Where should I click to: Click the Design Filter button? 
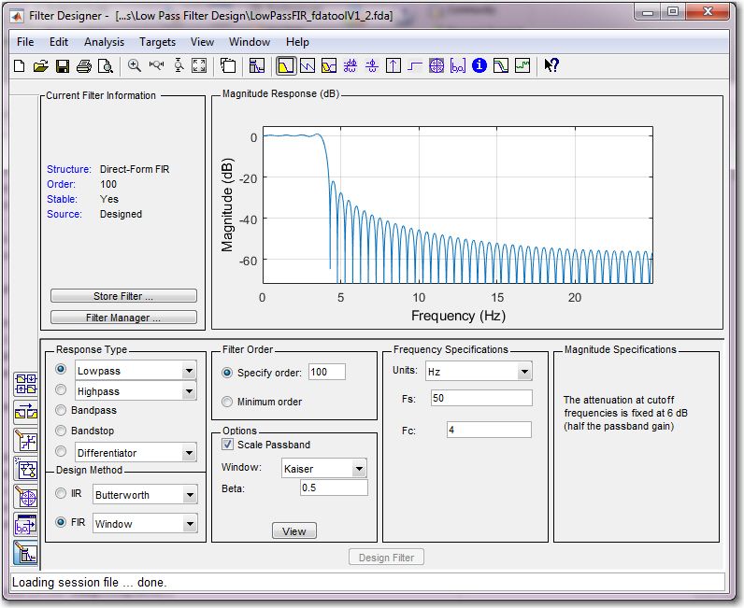[x=386, y=558]
